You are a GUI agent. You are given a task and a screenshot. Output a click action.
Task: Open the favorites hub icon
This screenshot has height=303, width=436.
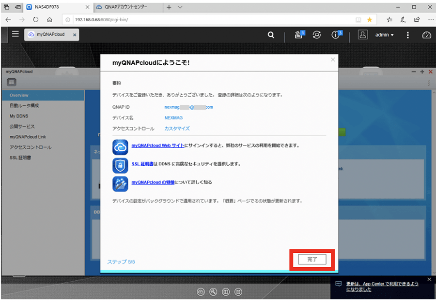click(389, 20)
